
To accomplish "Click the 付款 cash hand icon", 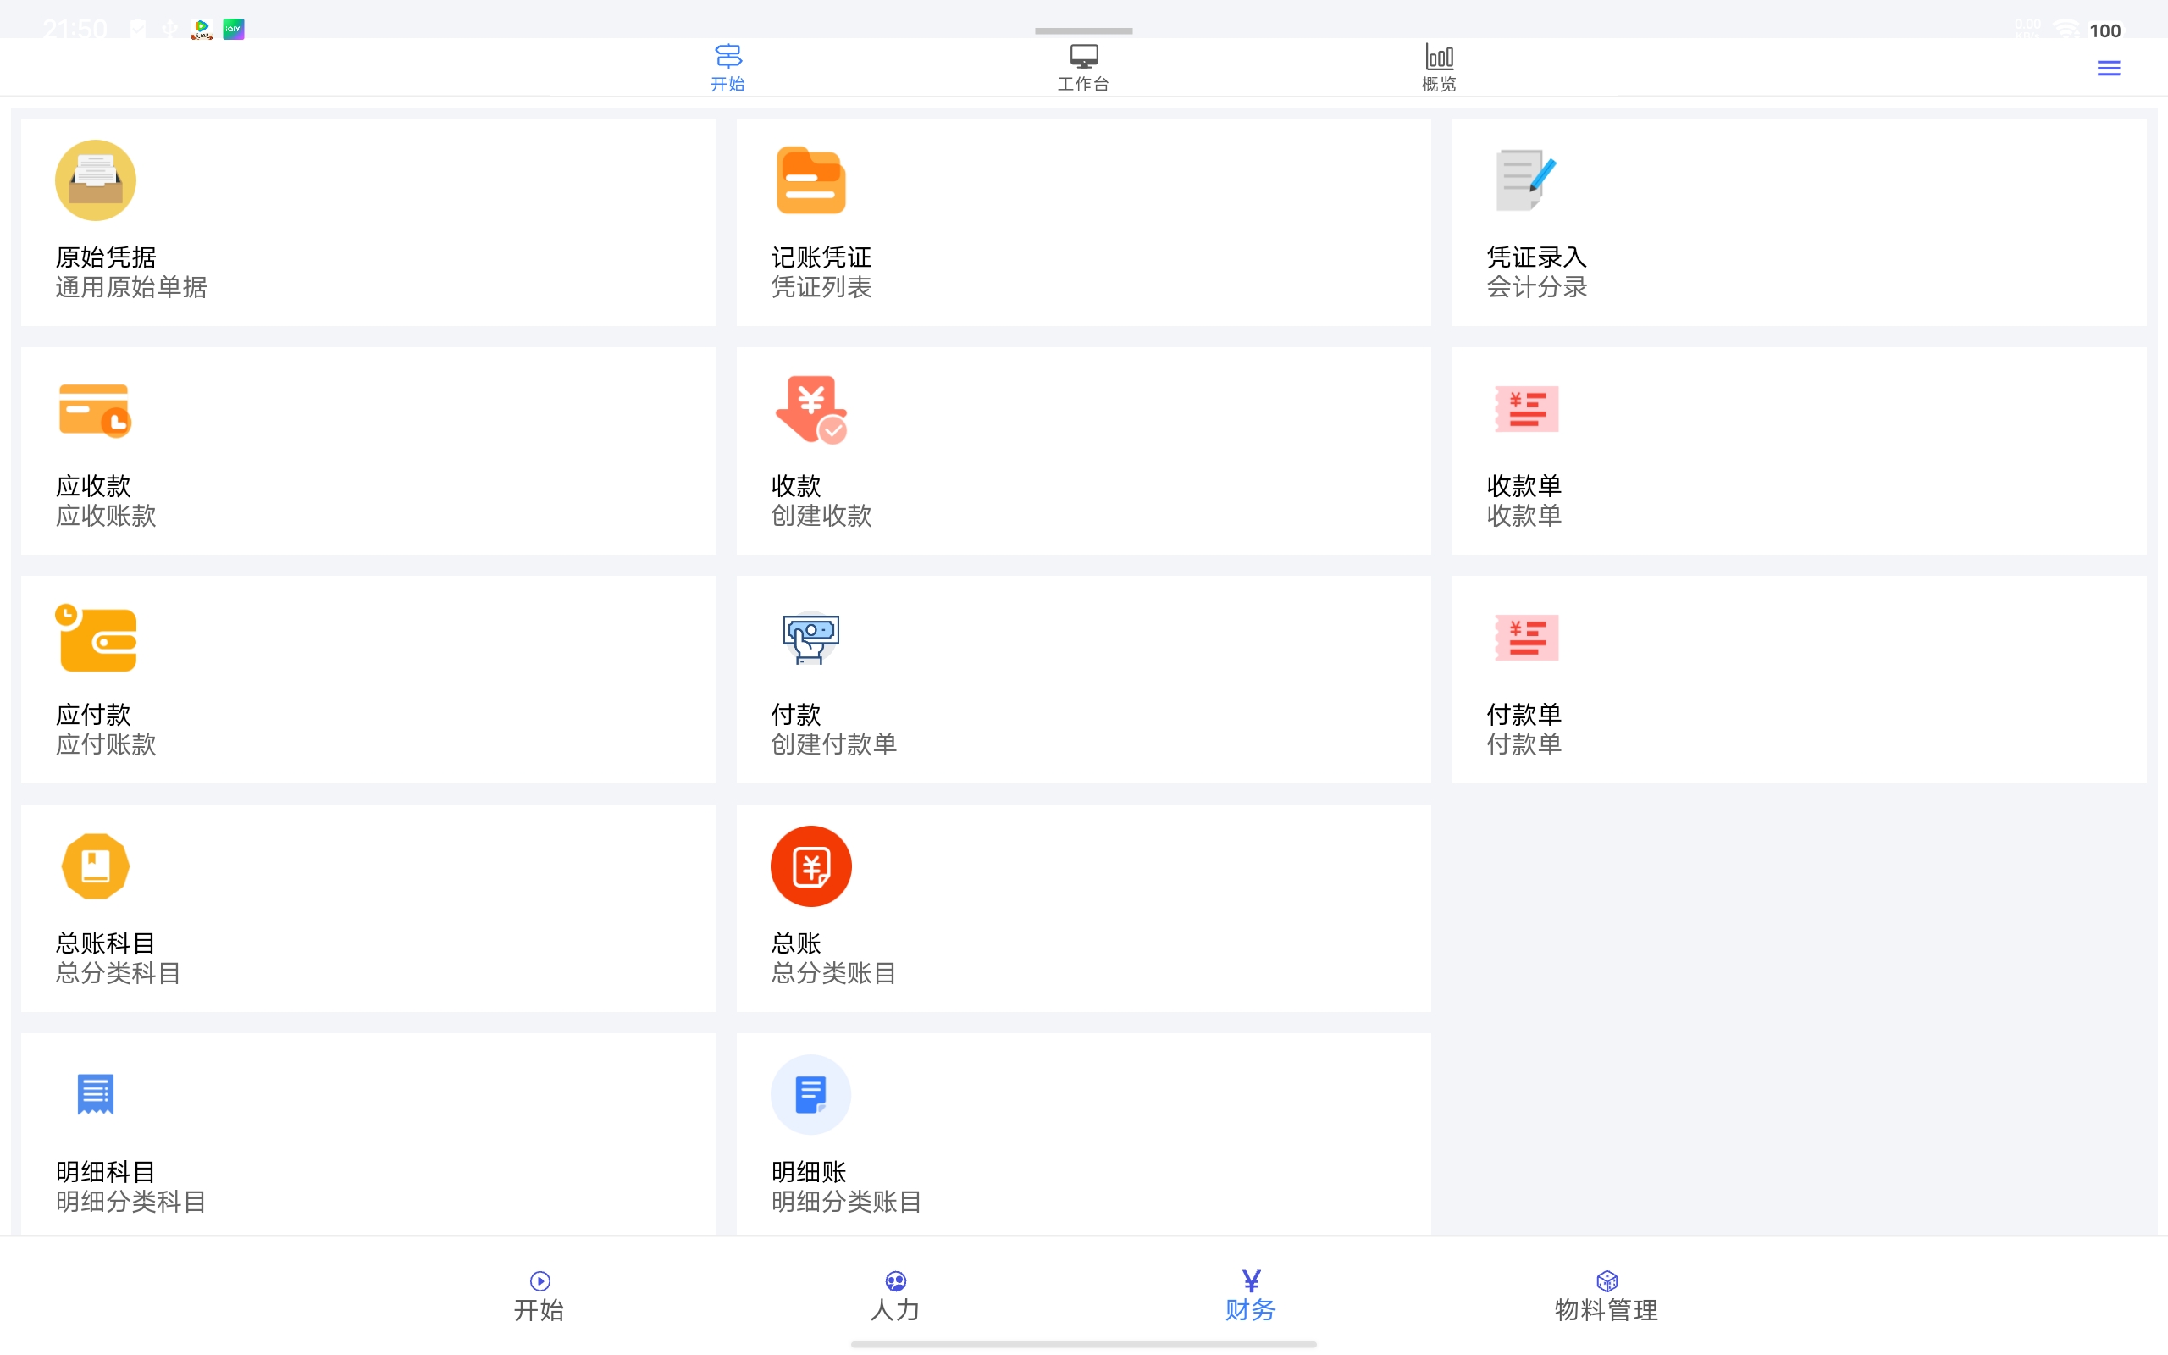I will pos(810,638).
